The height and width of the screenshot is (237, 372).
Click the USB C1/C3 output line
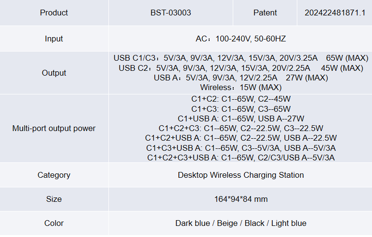coord(240,58)
